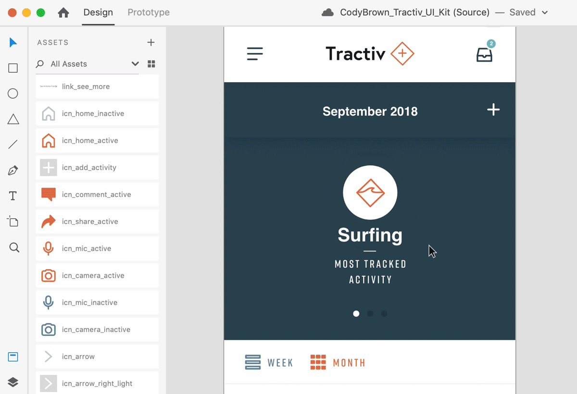
Task: Open the Saved status dropdown arrow
Action: point(545,13)
